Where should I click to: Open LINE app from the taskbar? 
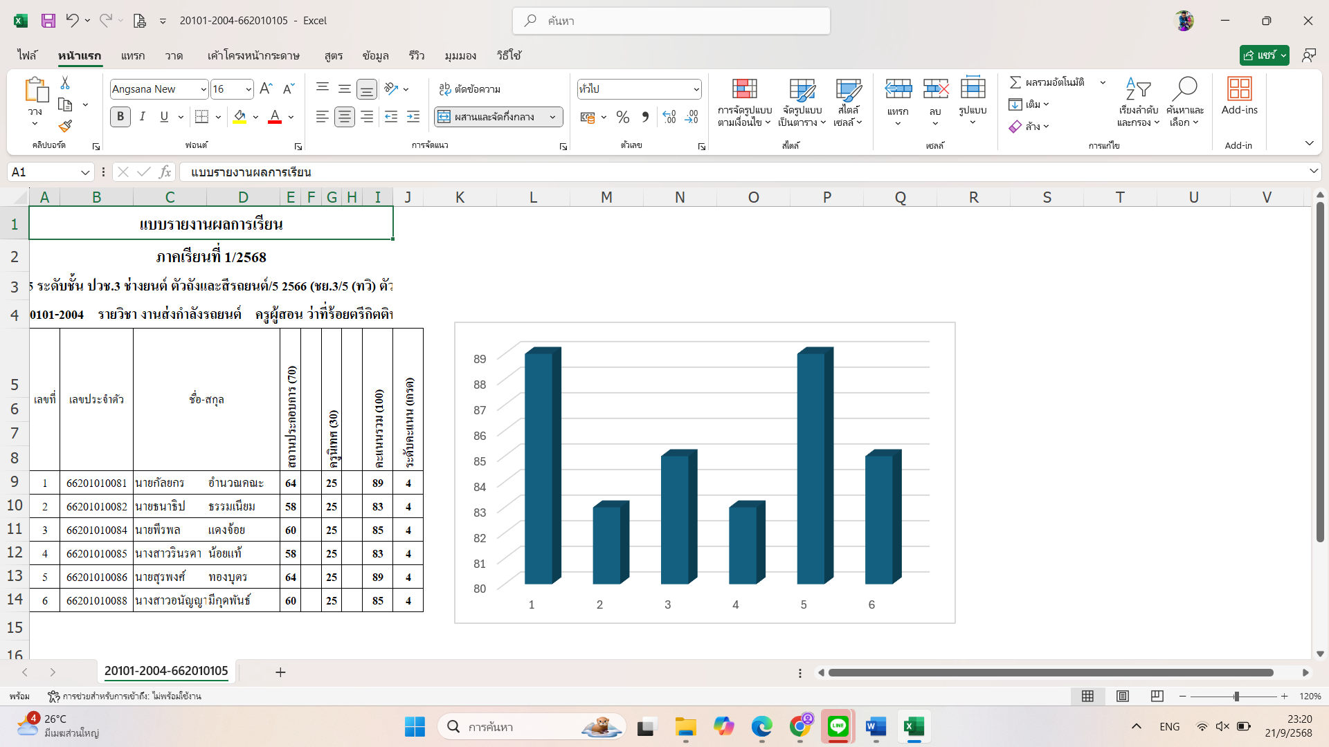[838, 726]
